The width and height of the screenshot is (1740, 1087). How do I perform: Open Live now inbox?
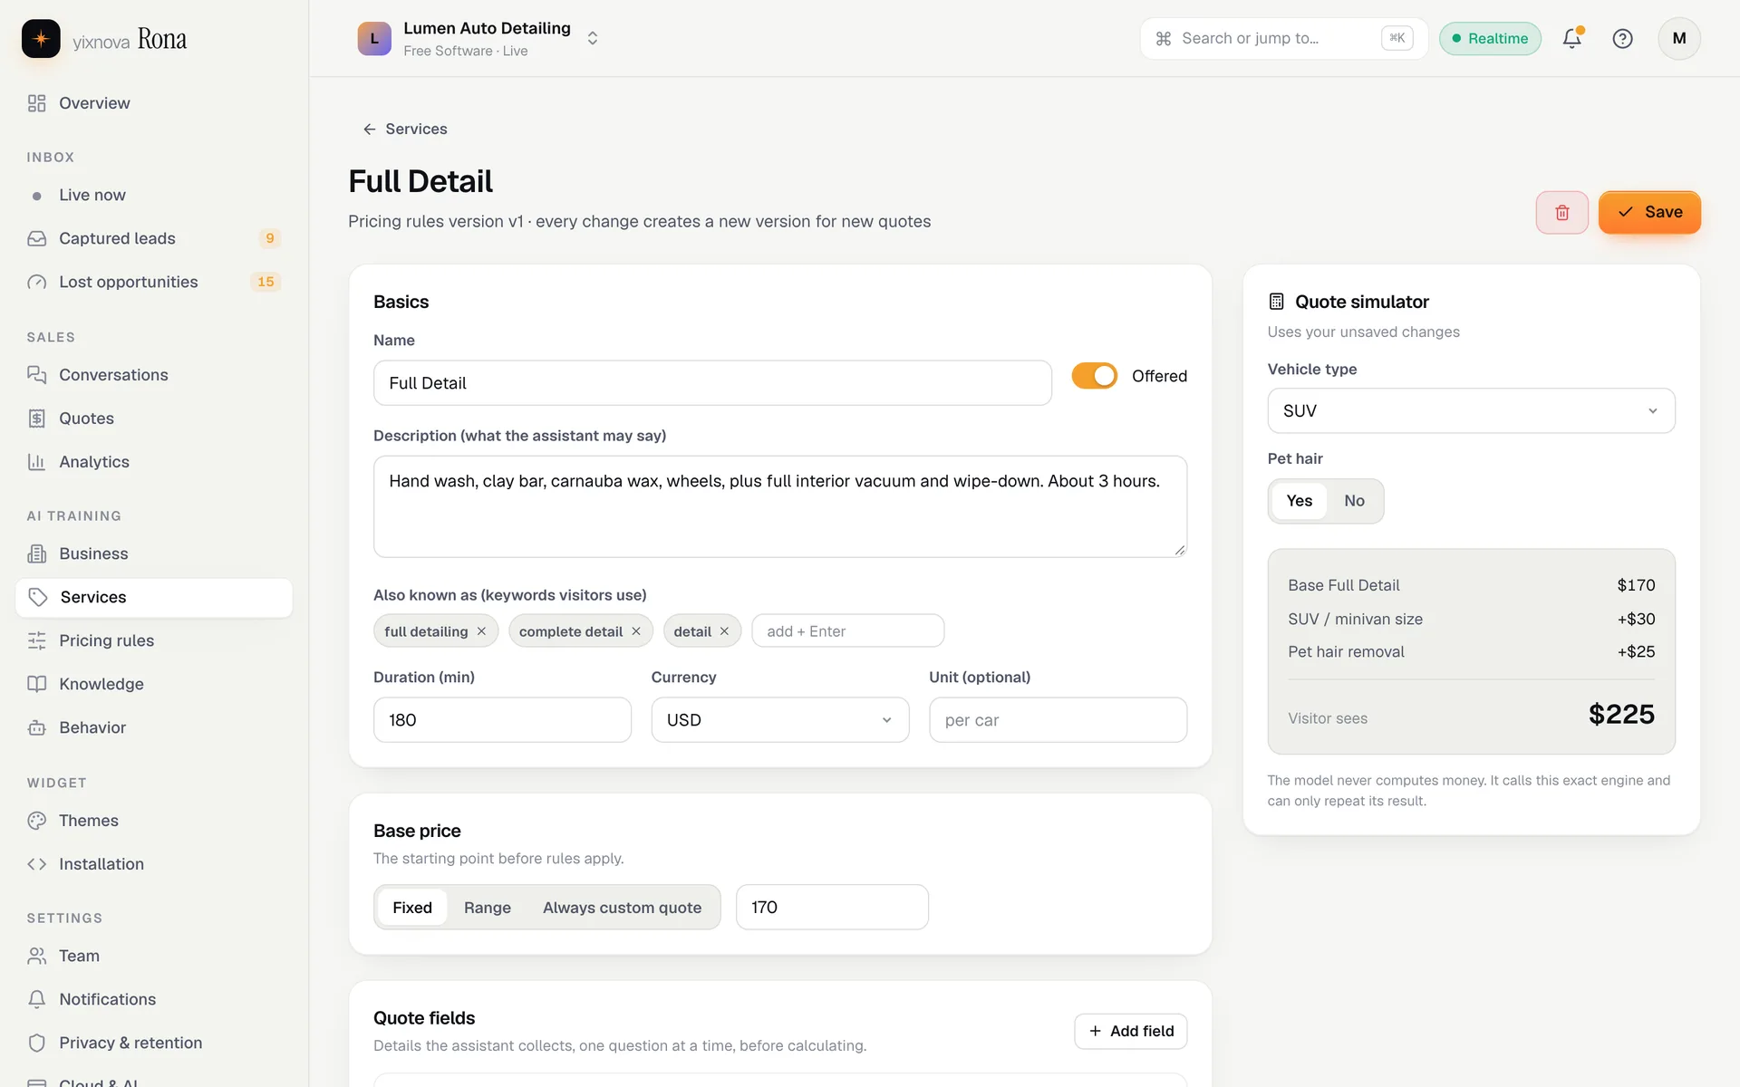pos(154,195)
